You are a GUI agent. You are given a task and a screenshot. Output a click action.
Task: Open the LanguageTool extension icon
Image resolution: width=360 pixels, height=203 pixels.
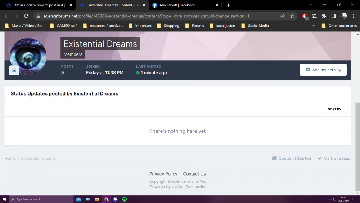coord(314,16)
